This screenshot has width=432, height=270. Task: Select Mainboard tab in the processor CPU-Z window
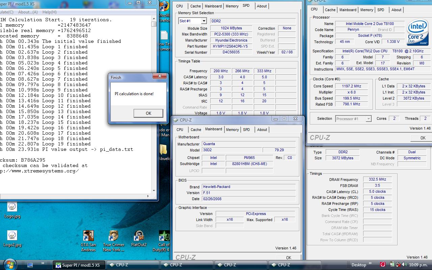pyautogui.click(x=348, y=10)
